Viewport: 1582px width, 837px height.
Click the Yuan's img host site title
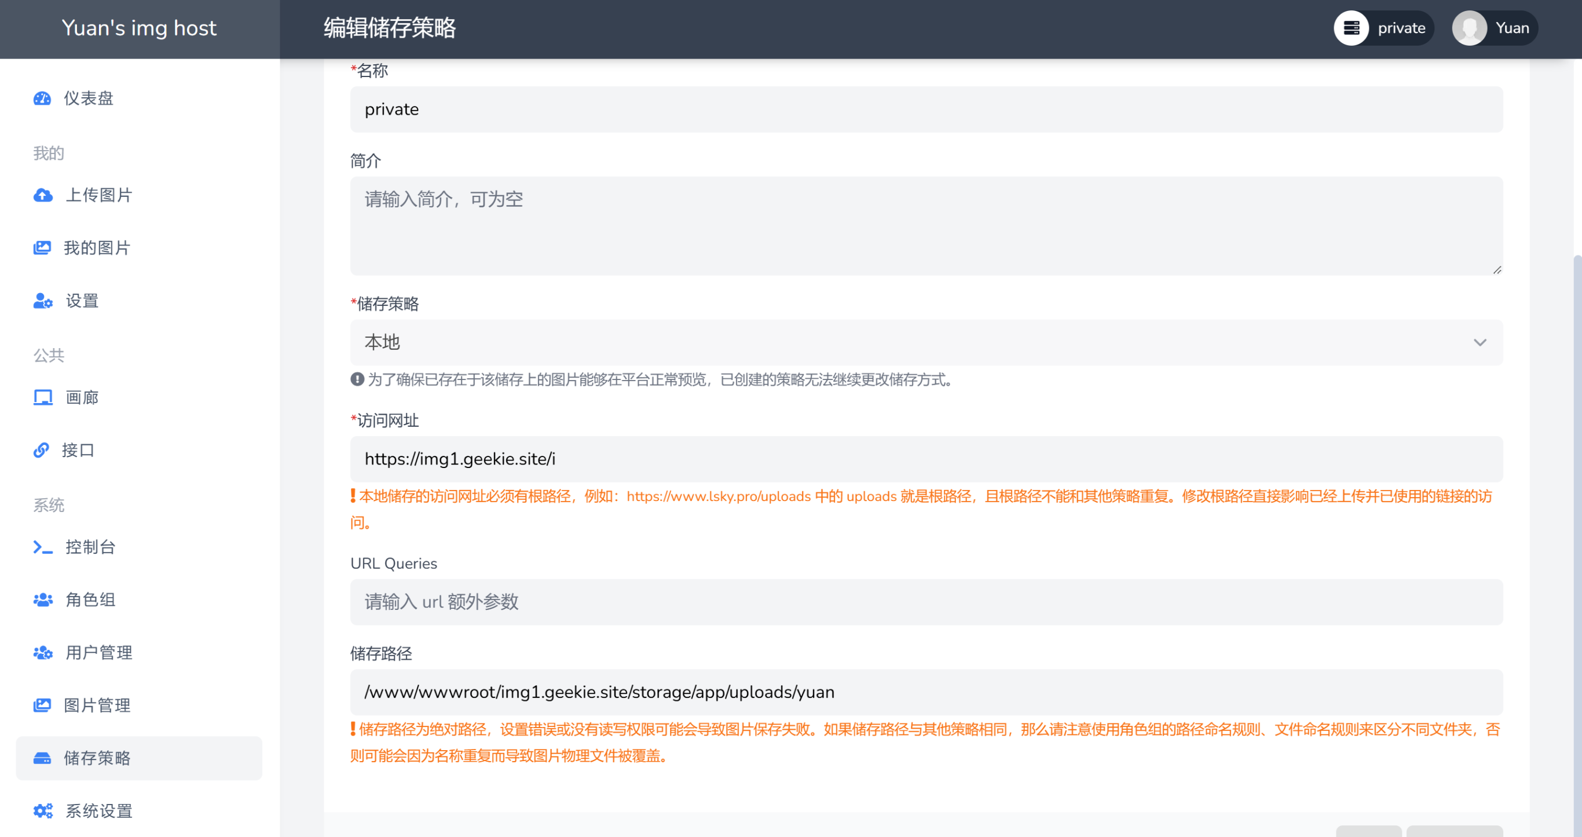coord(139,28)
